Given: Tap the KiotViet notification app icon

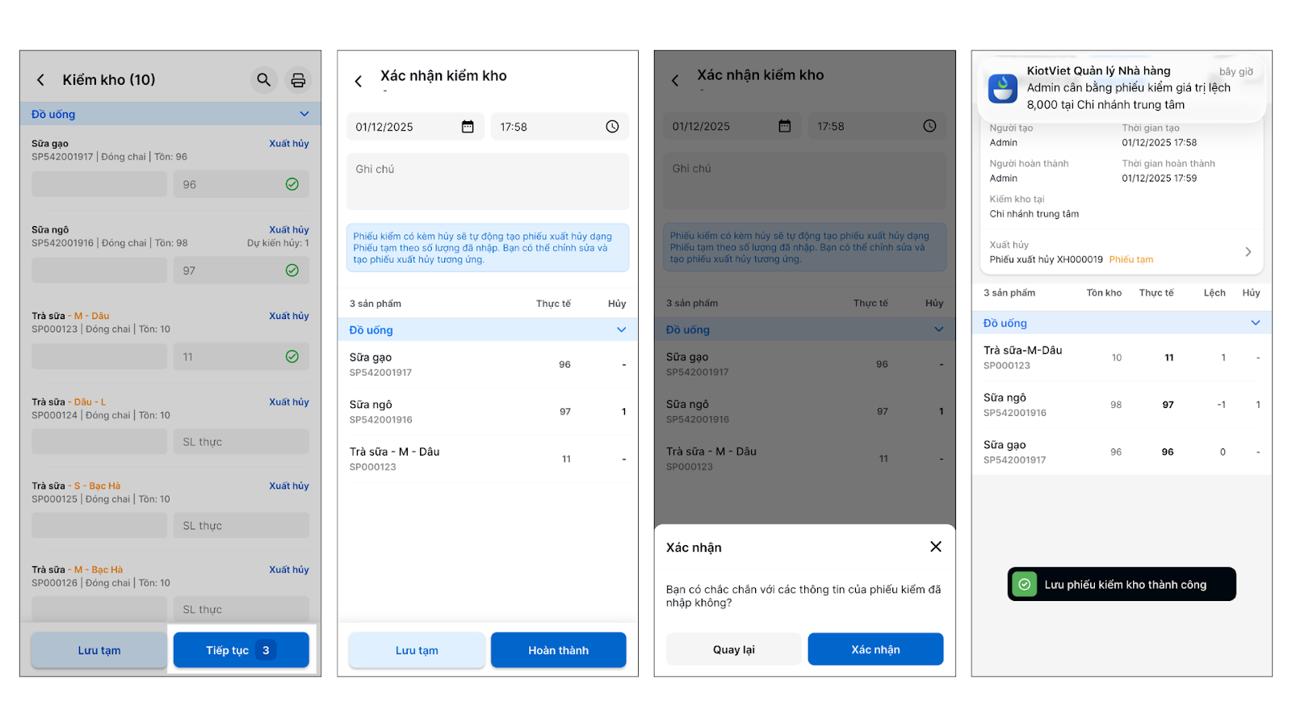Looking at the screenshot, I should [1003, 88].
